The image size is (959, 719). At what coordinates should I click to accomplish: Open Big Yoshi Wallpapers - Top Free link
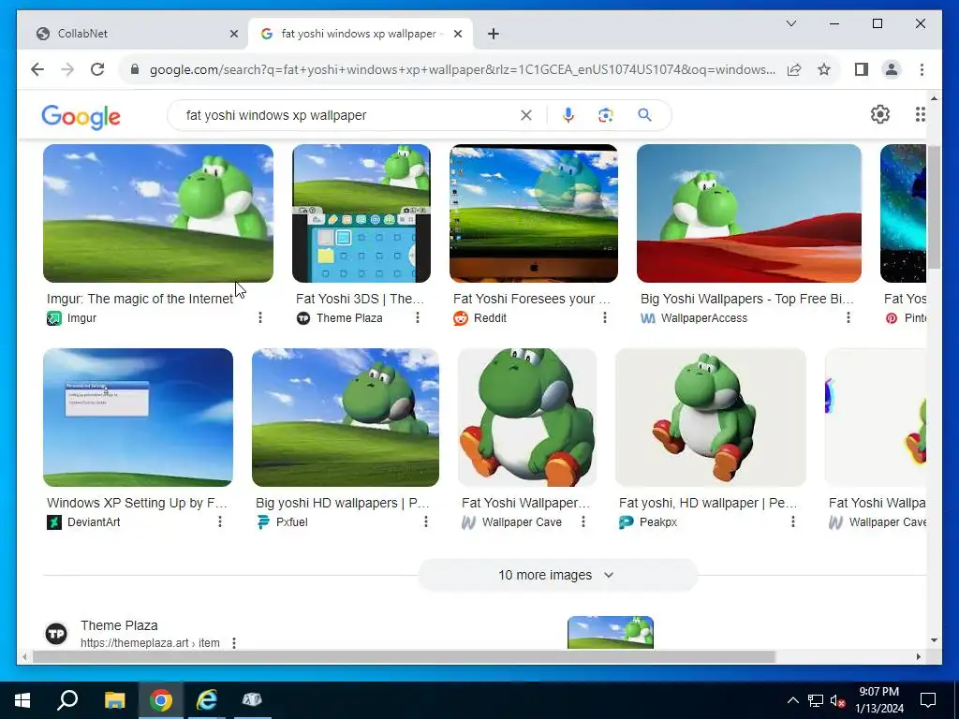pos(746,299)
